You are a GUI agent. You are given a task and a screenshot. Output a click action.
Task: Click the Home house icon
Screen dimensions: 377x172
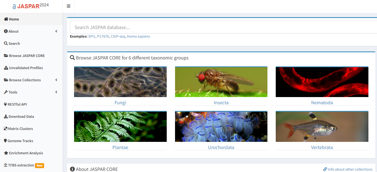click(x=6, y=19)
